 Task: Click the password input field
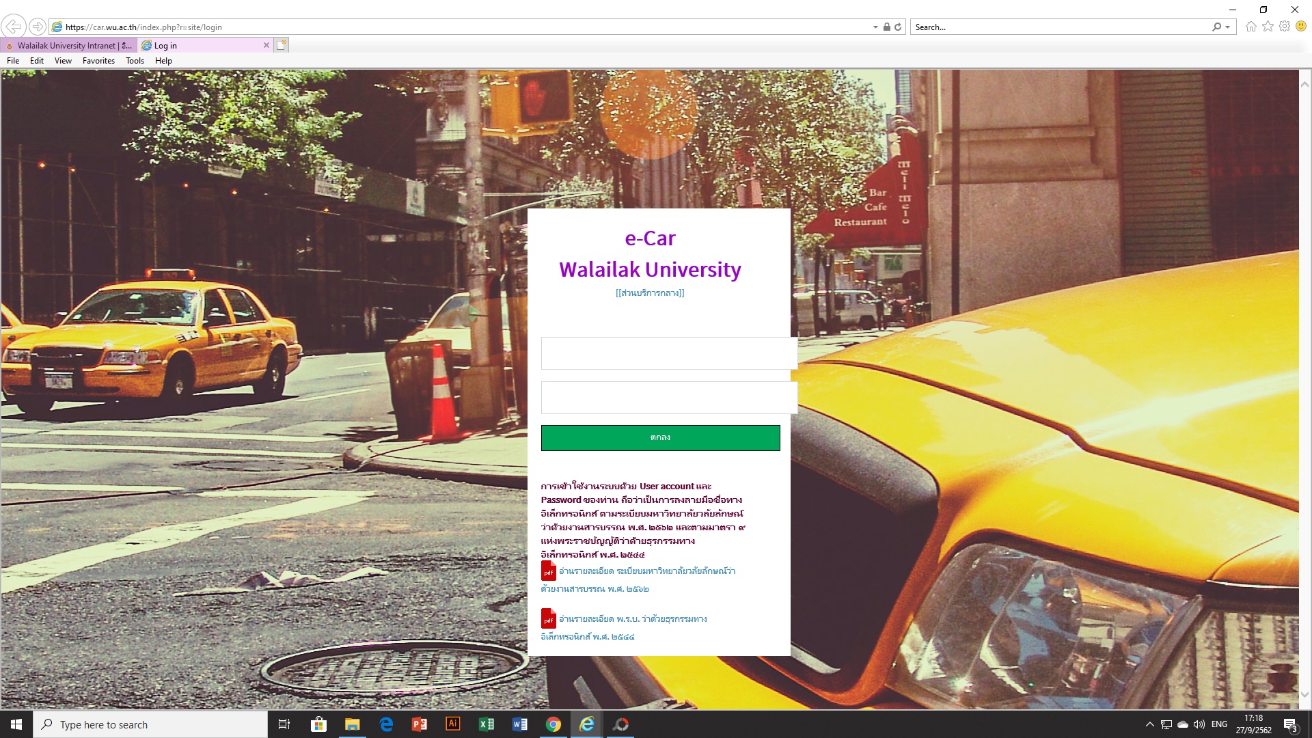coord(668,398)
